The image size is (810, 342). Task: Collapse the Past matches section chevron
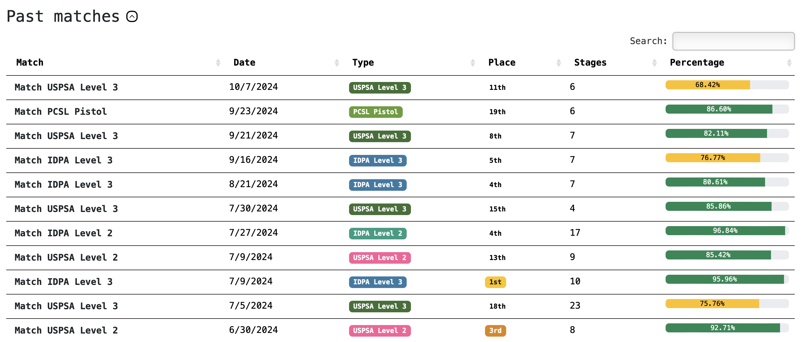(x=132, y=16)
